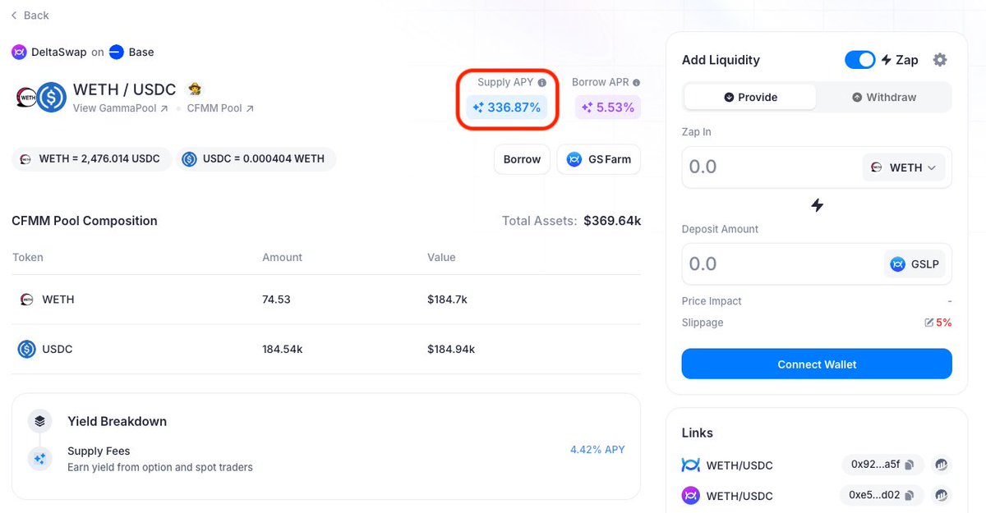Click the USDC = 0.000404 WETH price chip
The height and width of the screenshot is (513, 986).
click(256, 159)
